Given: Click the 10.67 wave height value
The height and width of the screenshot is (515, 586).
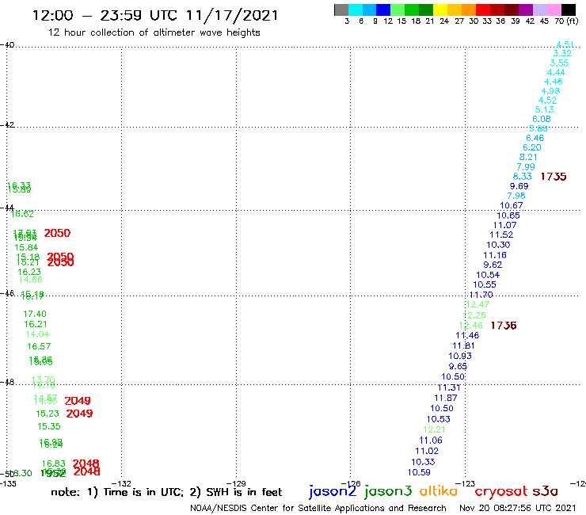Looking at the screenshot, I should coord(512,205).
